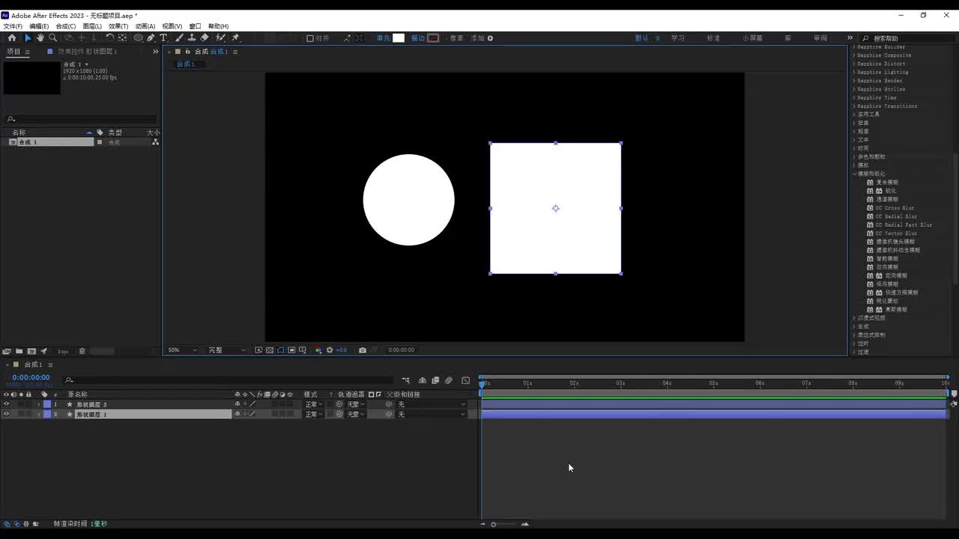Click the new composition icon in Project panel
959x539 pixels.
coord(31,351)
